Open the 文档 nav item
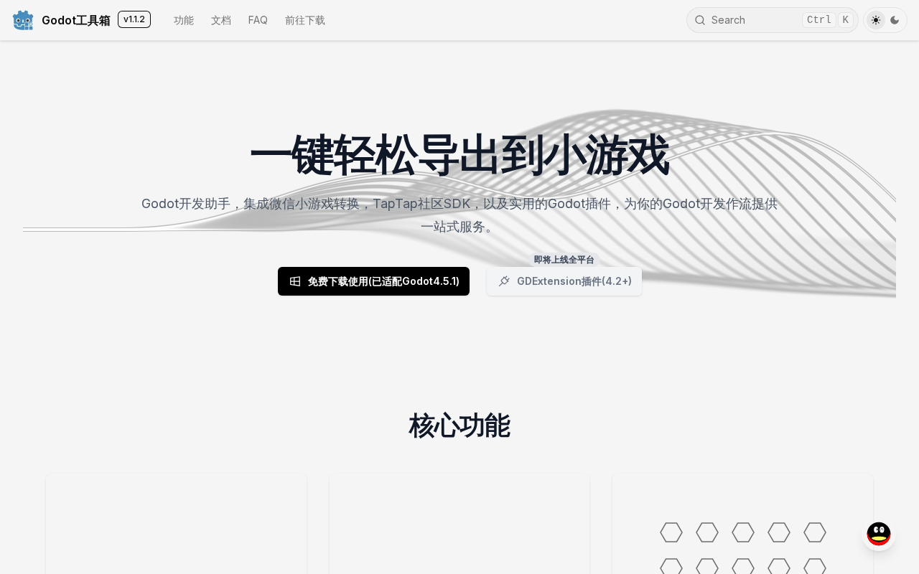Image resolution: width=919 pixels, height=574 pixels. pos(221,20)
